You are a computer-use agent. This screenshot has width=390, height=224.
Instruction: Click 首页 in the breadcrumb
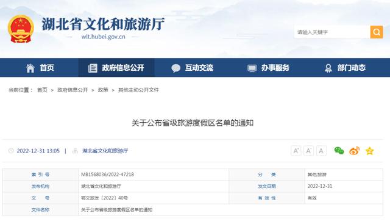click(42, 90)
